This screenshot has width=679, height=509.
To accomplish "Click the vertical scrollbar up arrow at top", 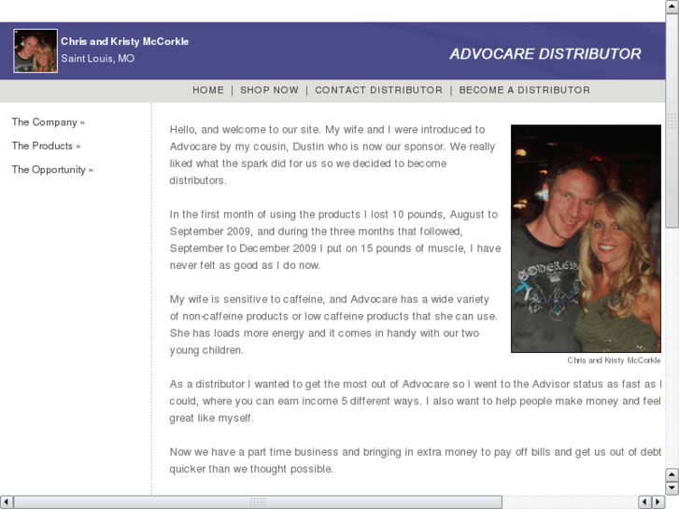I will click(x=672, y=7).
